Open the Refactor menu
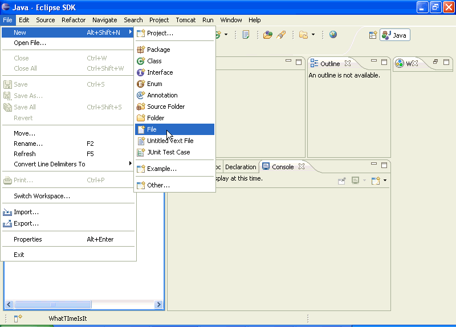Screen dimensions: 456x327 [74, 20]
